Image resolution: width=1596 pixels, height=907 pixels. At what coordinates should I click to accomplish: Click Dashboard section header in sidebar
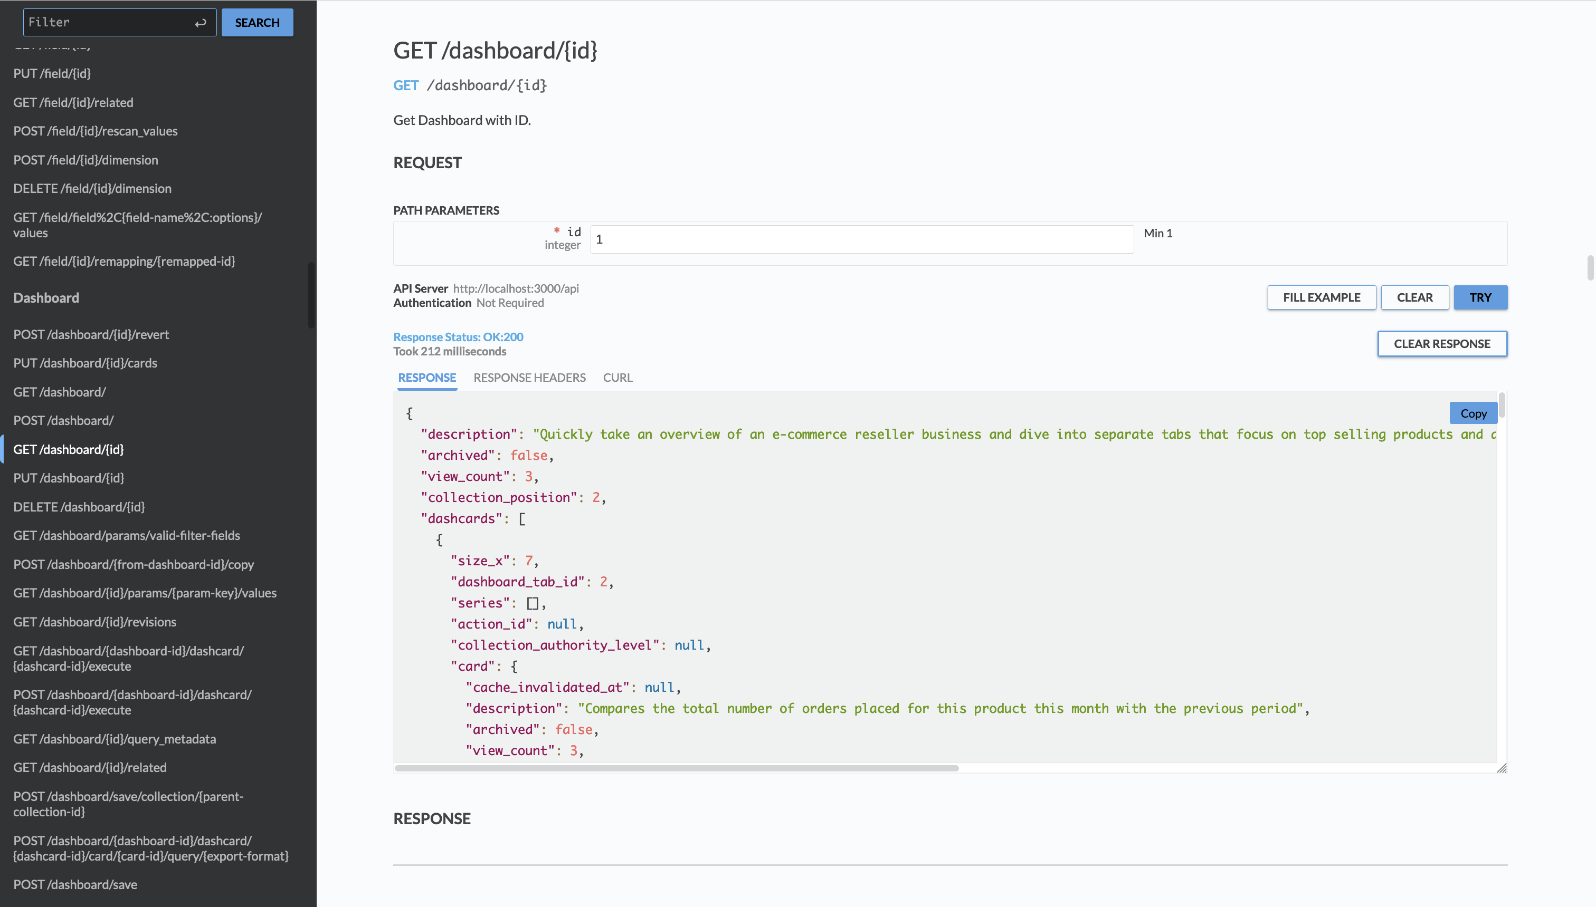point(46,297)
